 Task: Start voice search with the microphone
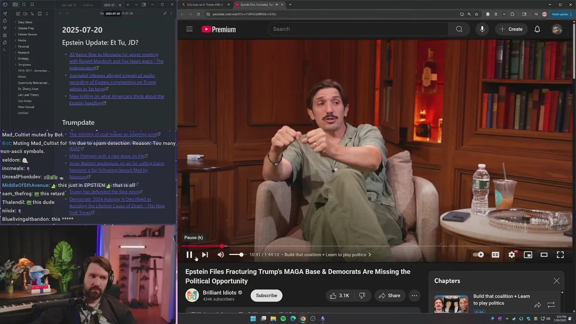[482, 29]
